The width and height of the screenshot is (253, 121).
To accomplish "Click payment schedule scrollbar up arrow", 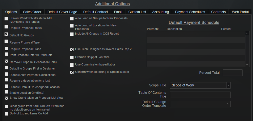I will pos(247,33).
